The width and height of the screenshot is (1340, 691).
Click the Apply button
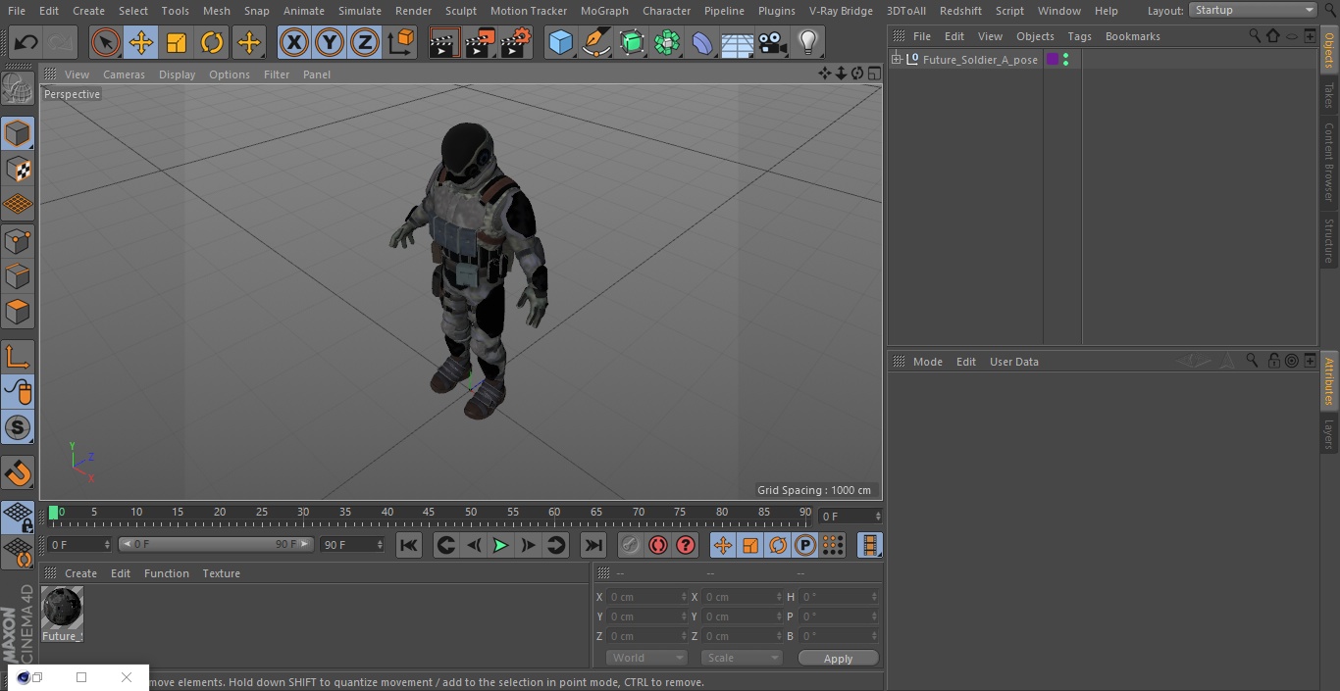coord(838,659)
